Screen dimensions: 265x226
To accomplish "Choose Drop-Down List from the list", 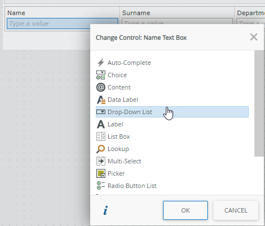I will tap(172, 112).
